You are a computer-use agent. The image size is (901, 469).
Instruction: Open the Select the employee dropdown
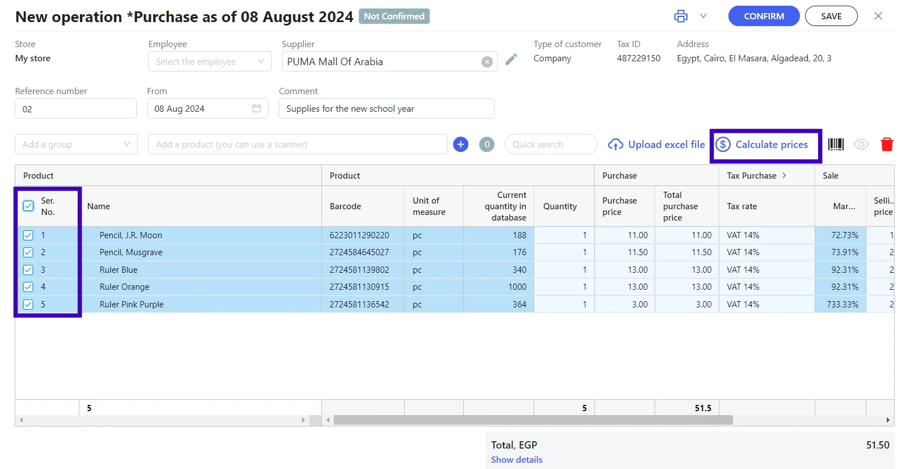[x=209, y=61]
